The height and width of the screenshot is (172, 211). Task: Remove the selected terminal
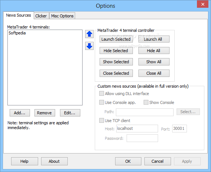(45, 113)
